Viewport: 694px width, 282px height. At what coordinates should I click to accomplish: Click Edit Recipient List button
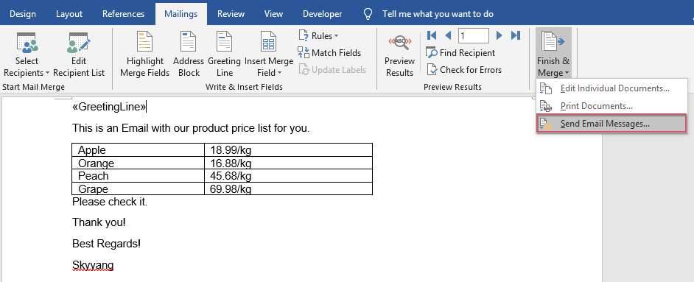click(x=79, y=54)
